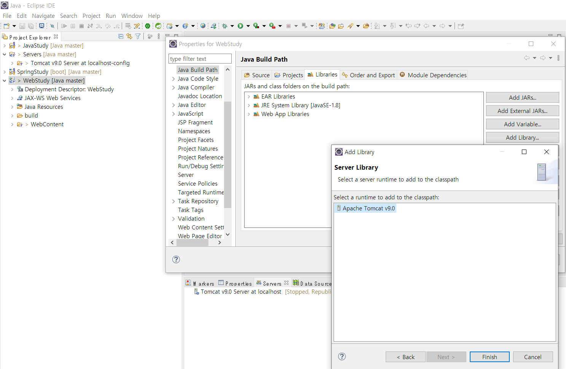Image resolution: width=566 pixels, height=369 pixels.
Task: Expand Java Code Style in properties tree
Action: pyautogui.click(x=173, y=79)
